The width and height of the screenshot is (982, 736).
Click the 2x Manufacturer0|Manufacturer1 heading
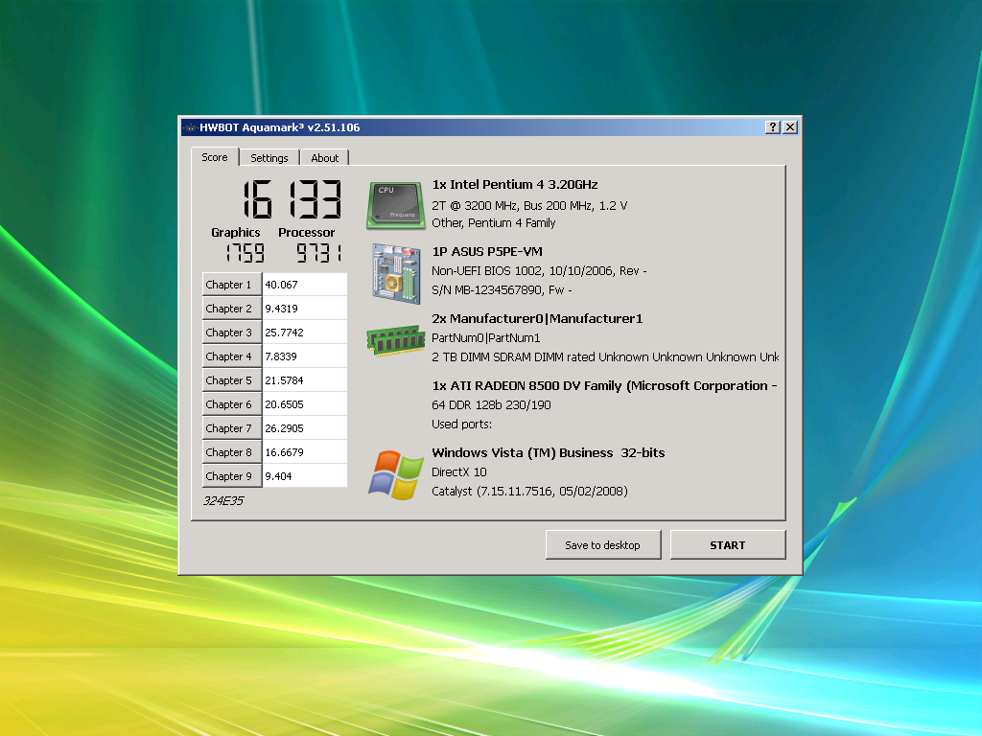click(x=537, y=318)
